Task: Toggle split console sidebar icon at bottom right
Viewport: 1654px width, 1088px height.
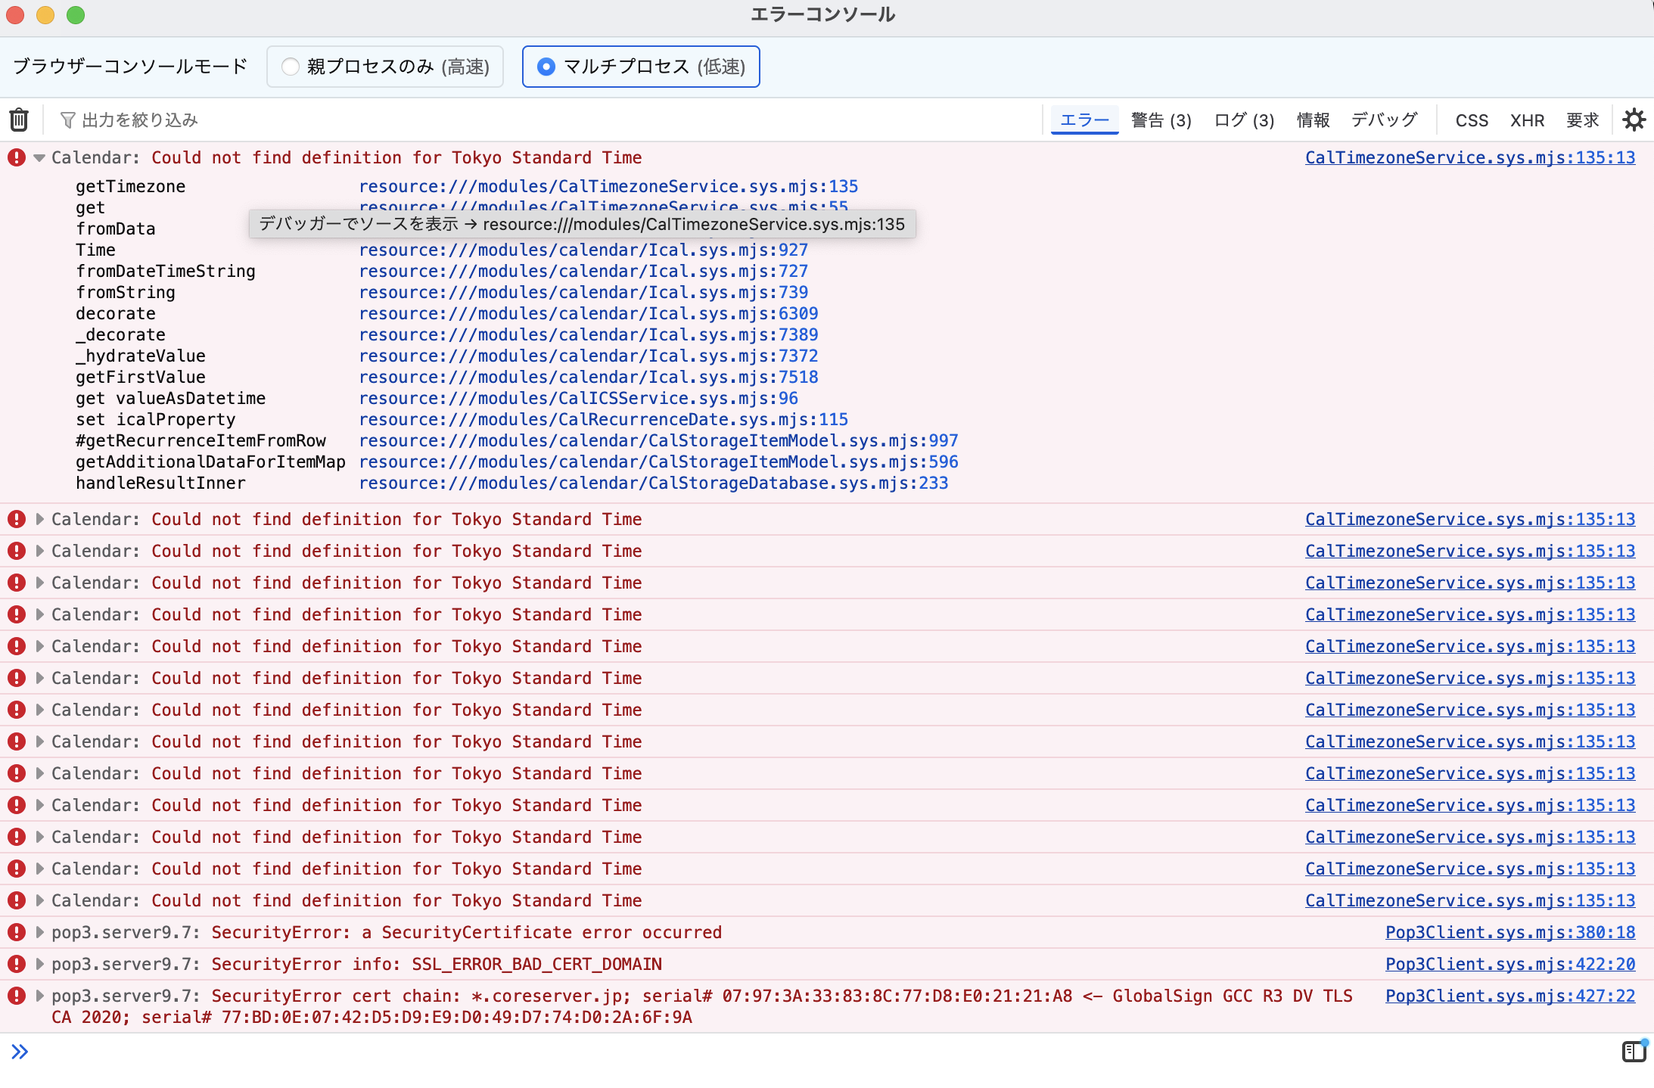Action: 1634,1051
